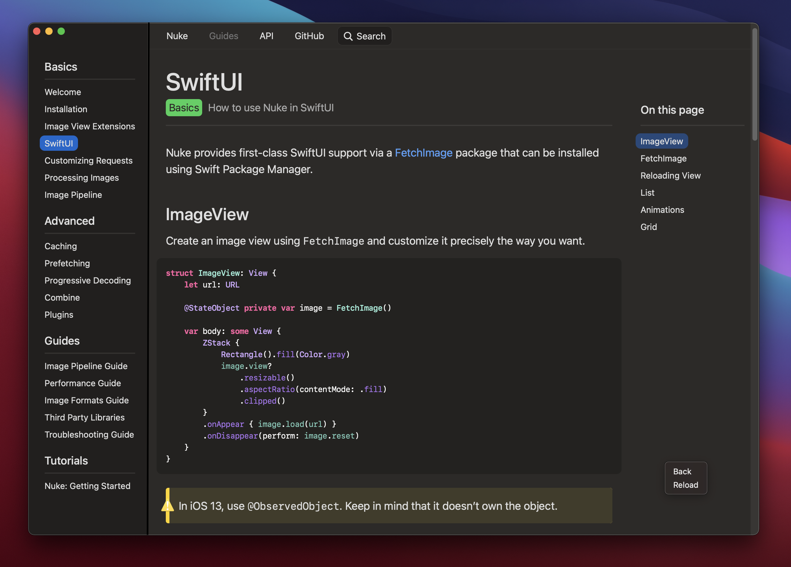Image resolution: width=791 pixels, height=567 pixels.
Task: Open Customizing Requests page
Action: coord(89,161)
